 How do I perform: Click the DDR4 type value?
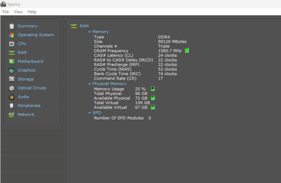164,37
